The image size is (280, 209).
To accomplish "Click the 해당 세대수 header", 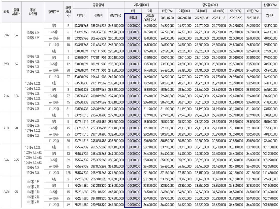I will 68,12.
